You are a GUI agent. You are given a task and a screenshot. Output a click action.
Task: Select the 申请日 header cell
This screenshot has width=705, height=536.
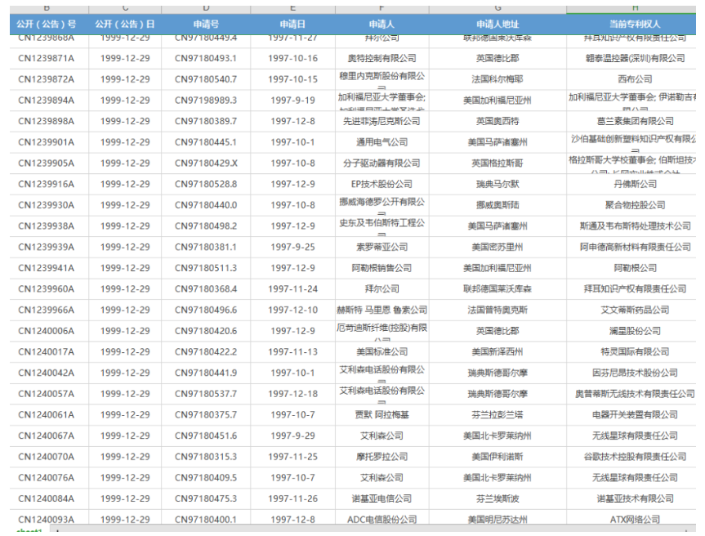pos(292,25)
